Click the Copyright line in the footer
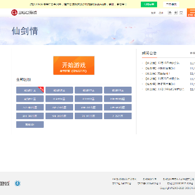Image resolution: width=195 pixels, height=195 pixels. [x=178, y=188]
